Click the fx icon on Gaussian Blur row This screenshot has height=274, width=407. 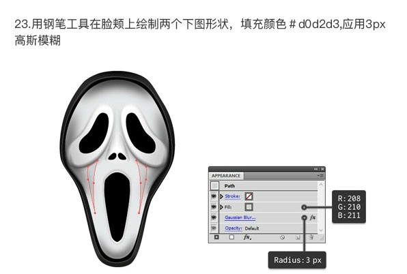click(x=313, y=217)
